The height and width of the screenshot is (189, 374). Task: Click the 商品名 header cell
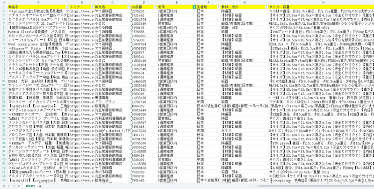(39, 7)
